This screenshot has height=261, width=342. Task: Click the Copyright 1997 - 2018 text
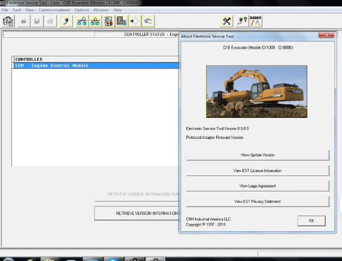(x=205, y=224)
